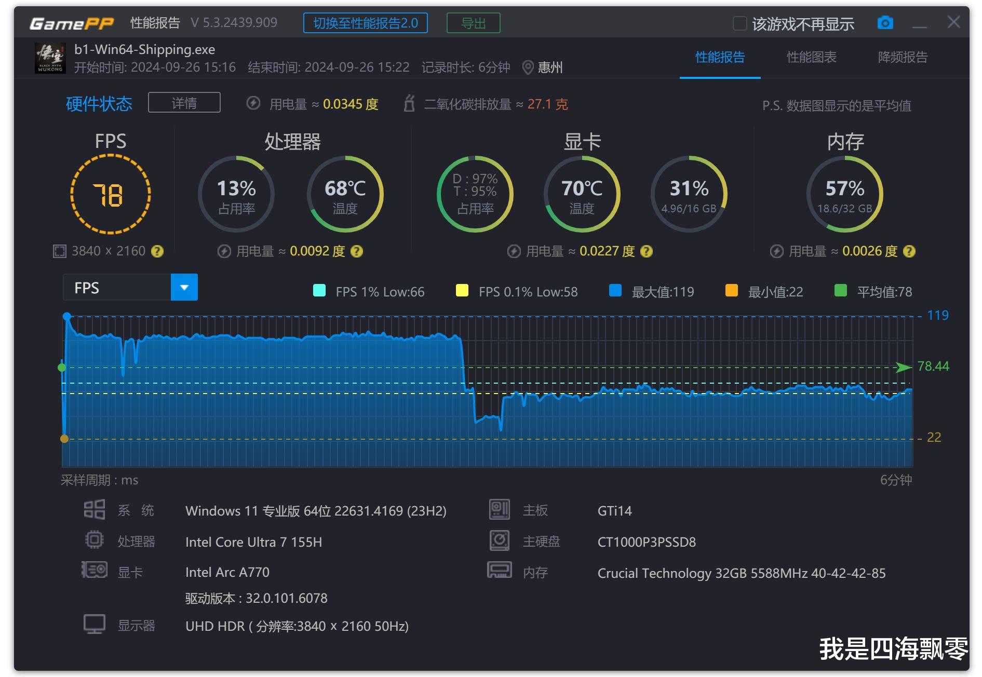Click the CPU usage gauge showing 13%

pos(236,194)
